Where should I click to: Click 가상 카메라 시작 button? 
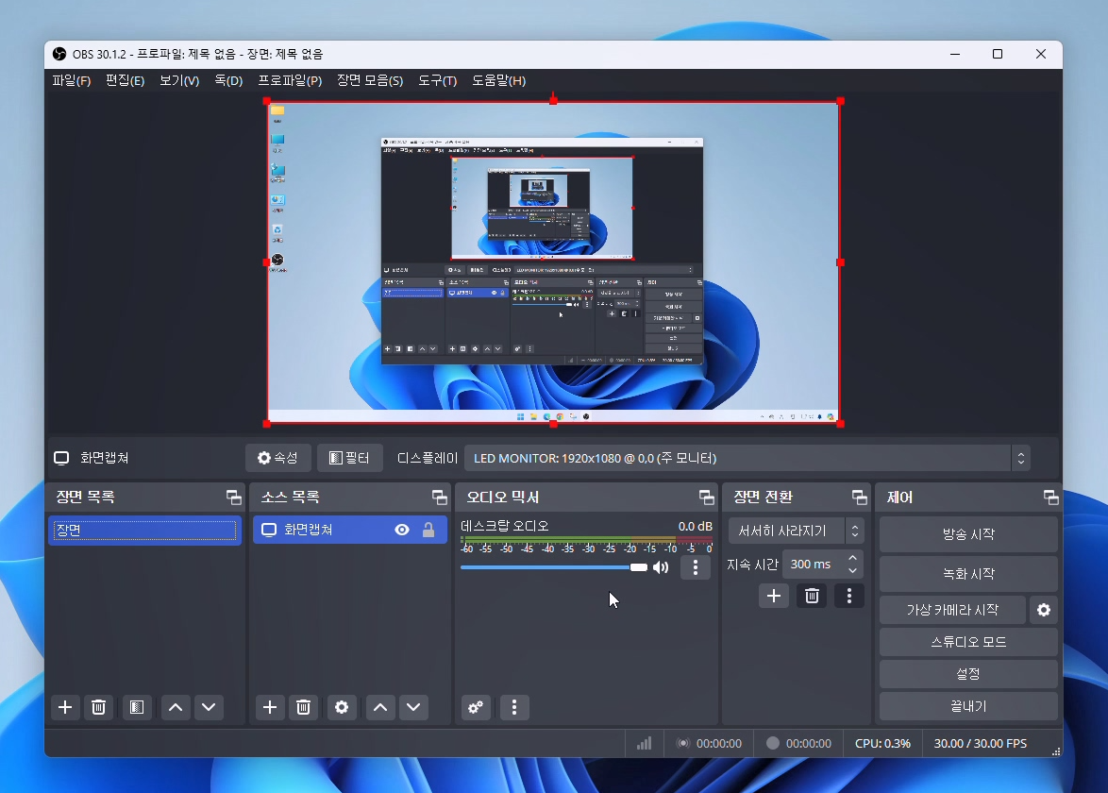click(x=952, y=610)
